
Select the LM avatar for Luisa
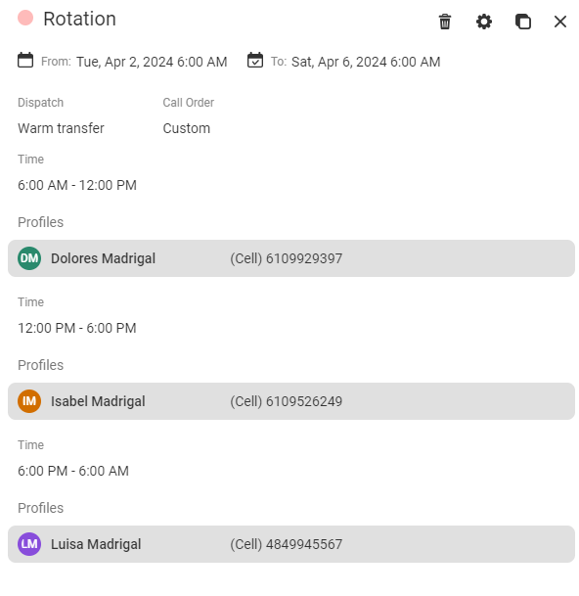click(x=29, y=544)
